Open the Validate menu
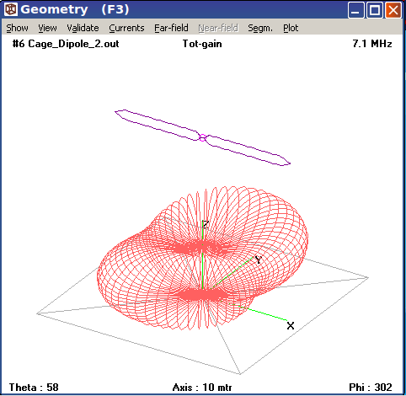 point(83,28)
